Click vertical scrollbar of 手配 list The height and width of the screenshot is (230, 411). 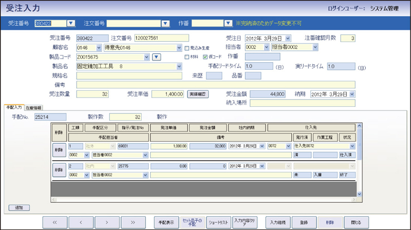(x=359, y=160)
